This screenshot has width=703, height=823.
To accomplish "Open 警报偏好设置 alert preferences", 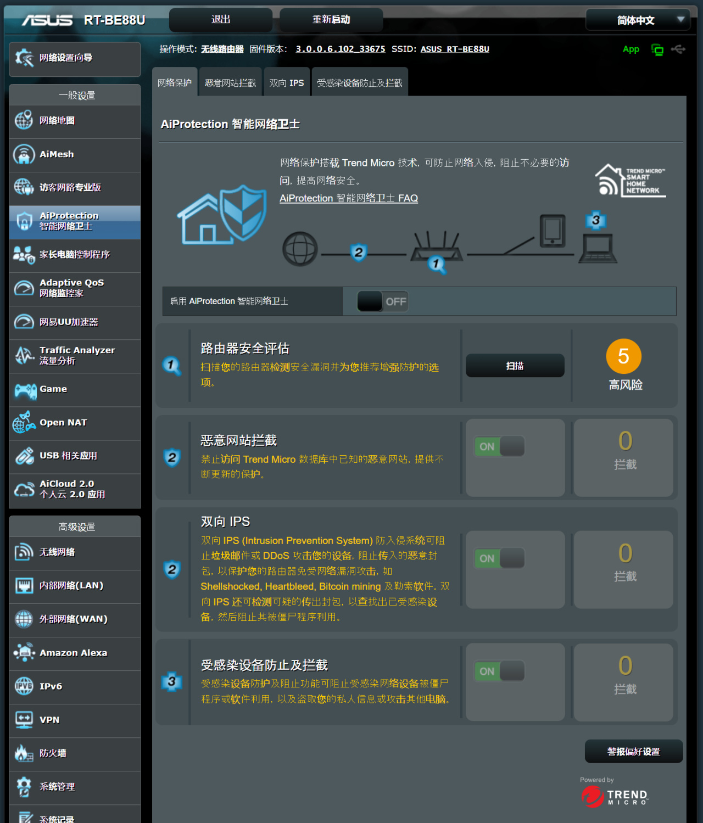I will (634, 752).
